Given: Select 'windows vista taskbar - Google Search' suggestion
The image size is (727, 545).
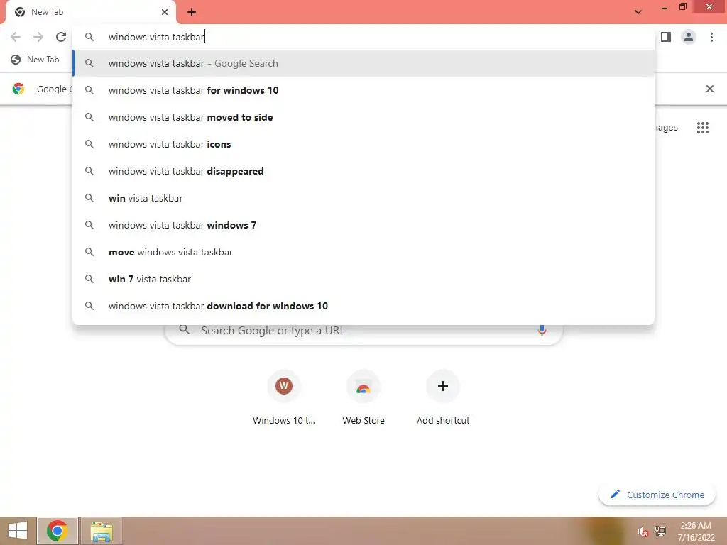Looking at the screenshot, I should [363, 63].
